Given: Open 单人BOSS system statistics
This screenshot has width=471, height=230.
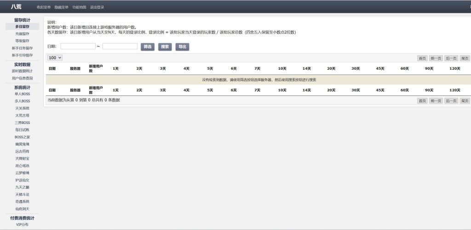Looking at the screenshot, I should coord(22,94).
